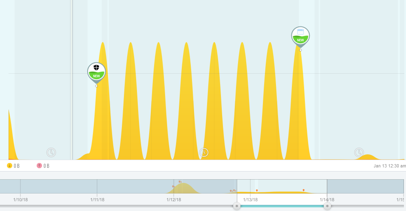
Task: Click the first tall yellow traffic peak
Action: [x=103, y=102]
